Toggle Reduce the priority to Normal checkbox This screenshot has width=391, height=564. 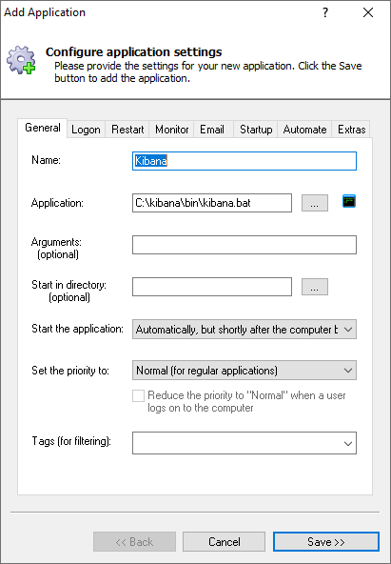(138, 395)
